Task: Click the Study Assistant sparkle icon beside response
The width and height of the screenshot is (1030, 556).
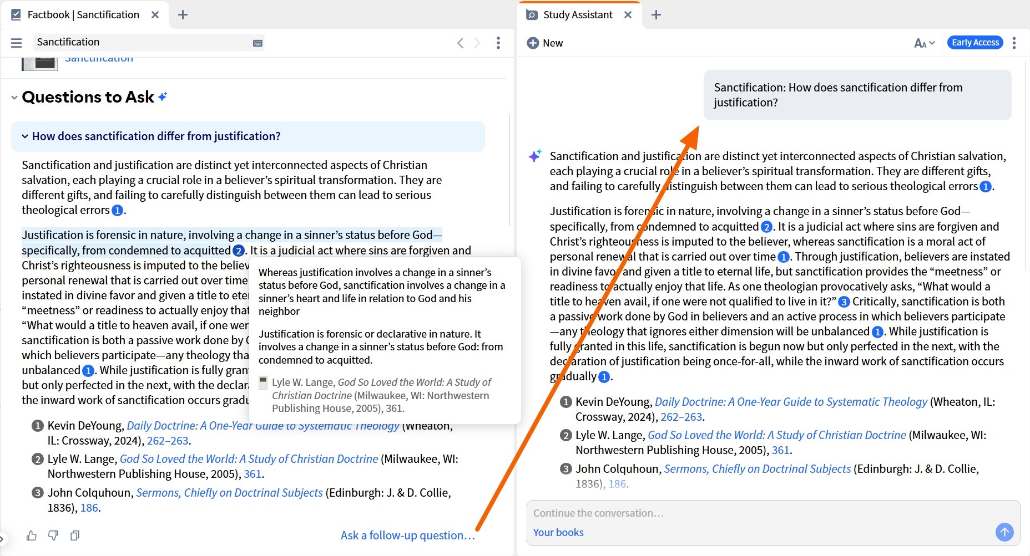Action: 535,156
